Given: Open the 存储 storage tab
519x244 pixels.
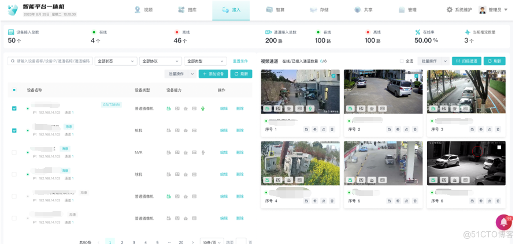Looking at the screenshot, I should click(x=319, y=10).
